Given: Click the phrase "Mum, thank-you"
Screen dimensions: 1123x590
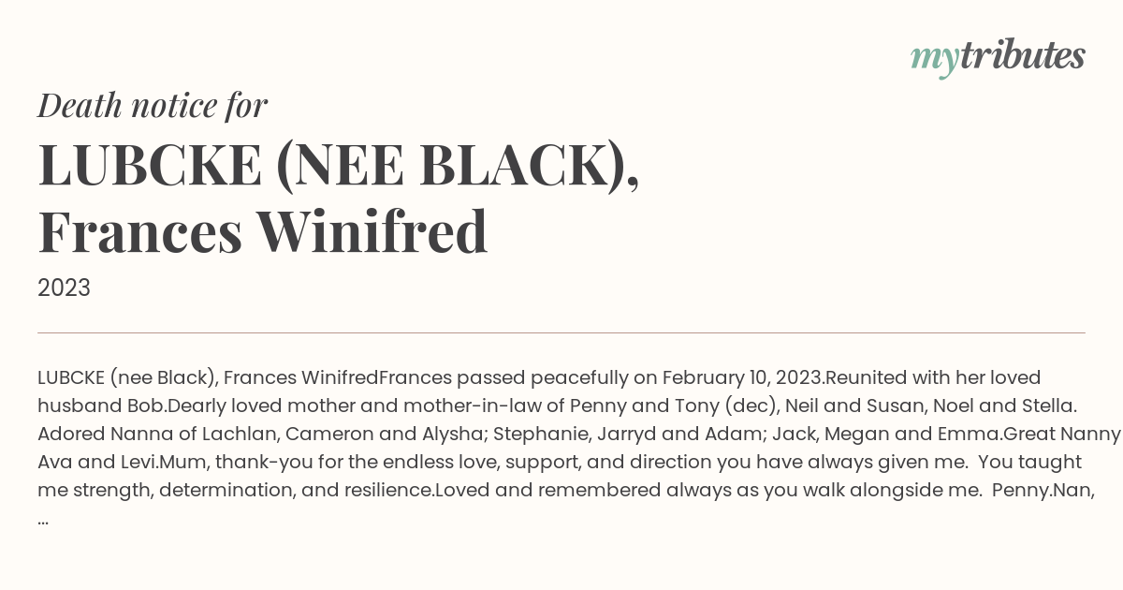Looking at the screenshot, I should tap(207, 463).
